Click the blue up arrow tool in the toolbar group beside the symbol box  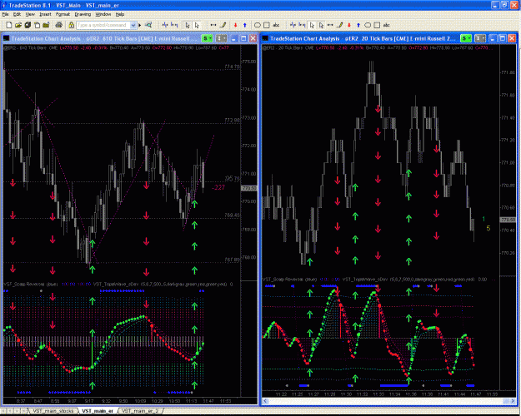(245, 25)
